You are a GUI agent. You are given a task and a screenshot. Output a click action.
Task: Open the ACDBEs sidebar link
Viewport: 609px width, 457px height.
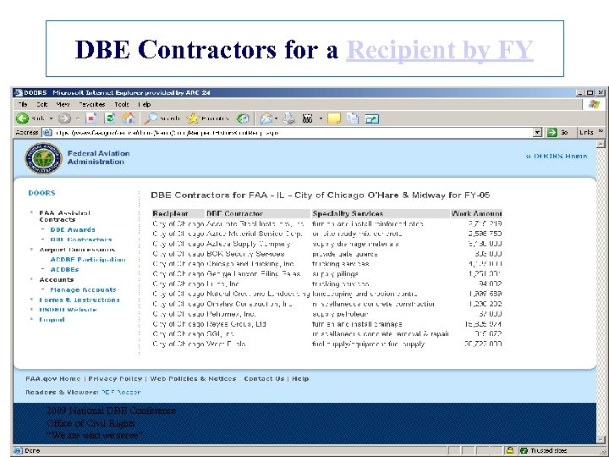(x=64, y=269)
